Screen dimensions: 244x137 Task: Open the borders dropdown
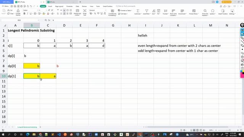pyautogui.click(x=37, y=14)
